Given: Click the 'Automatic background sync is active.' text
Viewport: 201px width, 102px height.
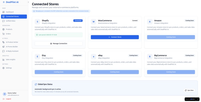Looking at the screenshot, I should point(48,89).
